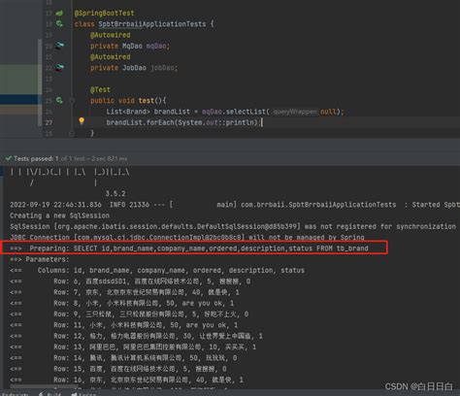
Task: Click the console output row 'Row: 13'
Action: 133,346
